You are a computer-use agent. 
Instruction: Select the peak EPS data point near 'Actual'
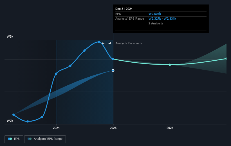pyautogui.click(x=99, y=42)
